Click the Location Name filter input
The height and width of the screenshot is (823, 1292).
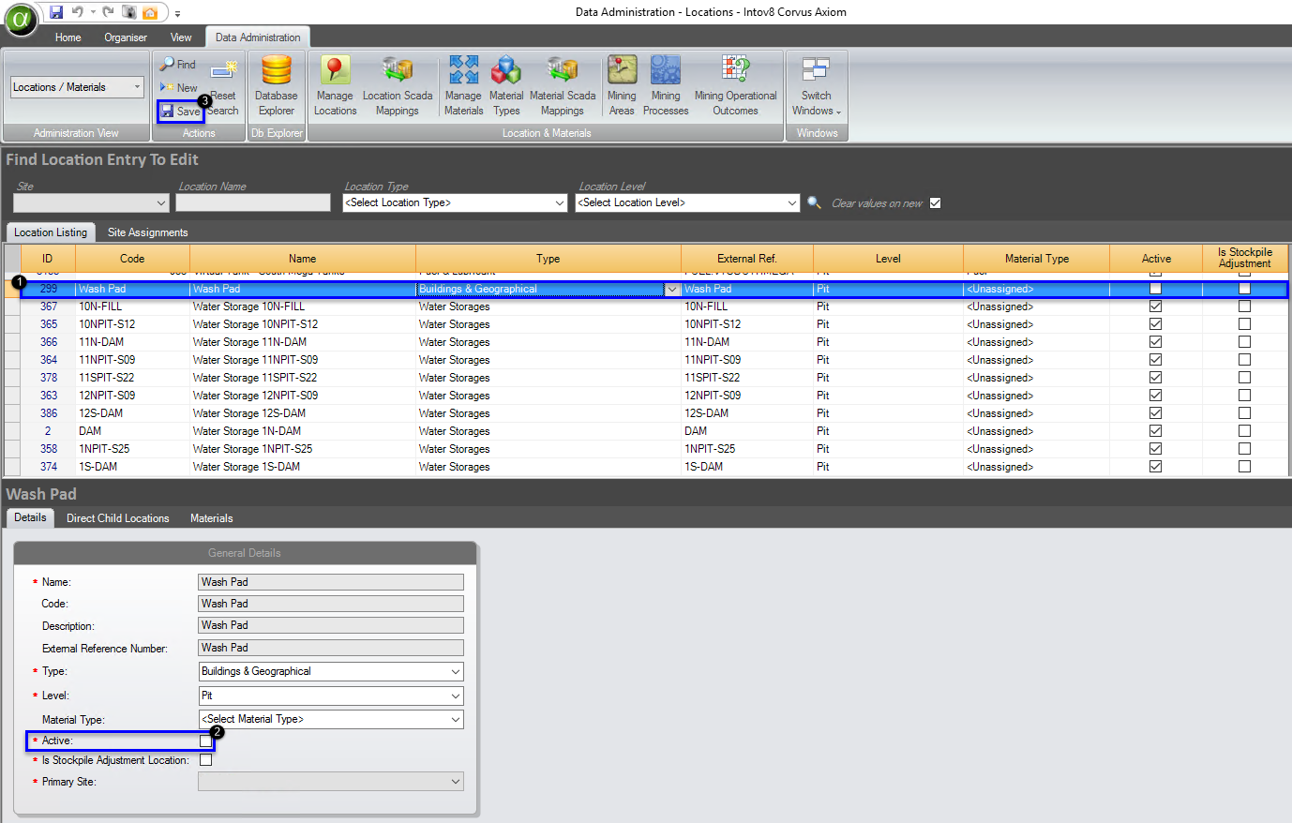(253, 202)
